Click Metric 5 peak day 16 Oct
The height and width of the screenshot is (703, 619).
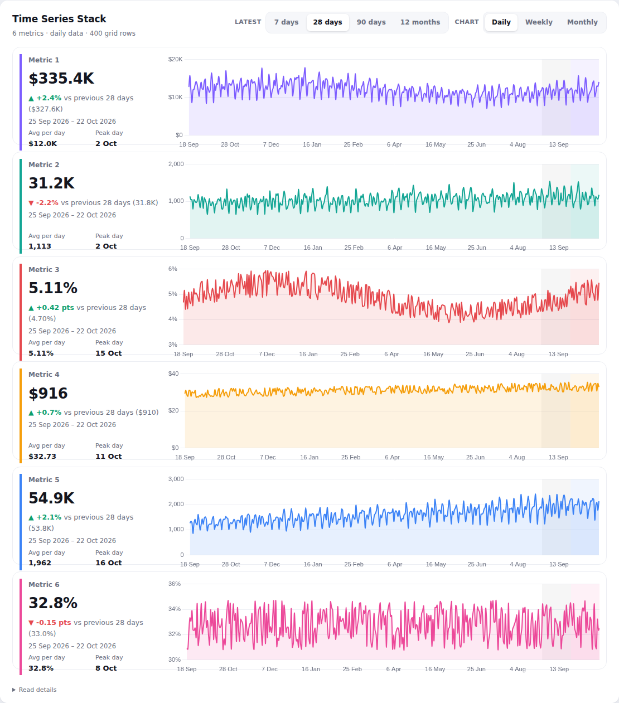click(108, 563)
